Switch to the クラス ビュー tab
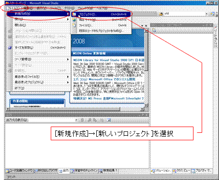This screenshot has height=180, width=219. (181, 171)
